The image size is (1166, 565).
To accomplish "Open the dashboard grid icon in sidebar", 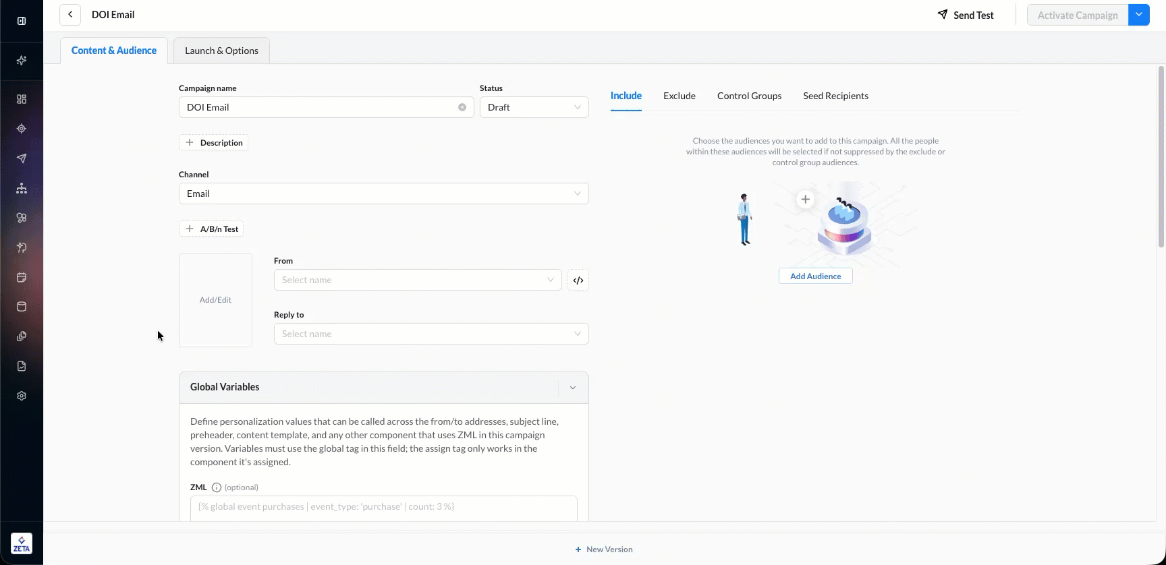I will click(x=22, y=99).
